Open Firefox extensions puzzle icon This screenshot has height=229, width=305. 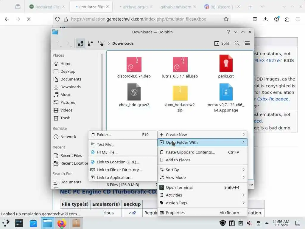point(287,19)
